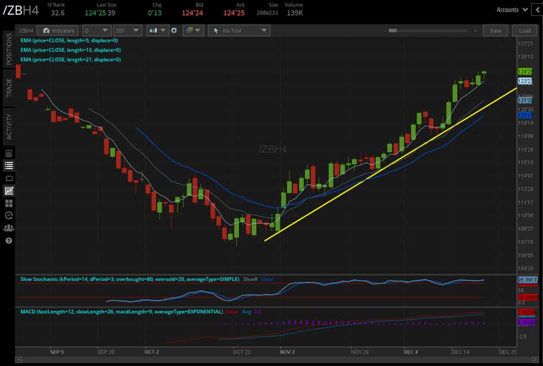Select the EMA length=5 study label
Viewport: 543px width, 366px height.
tap(69, 40)
